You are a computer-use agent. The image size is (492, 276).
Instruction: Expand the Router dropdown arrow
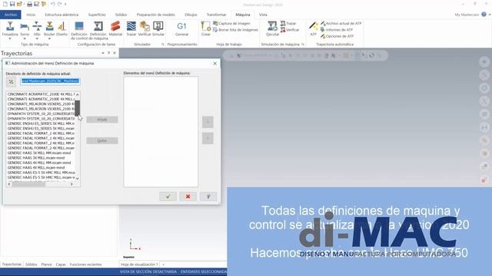click(49, 39)
